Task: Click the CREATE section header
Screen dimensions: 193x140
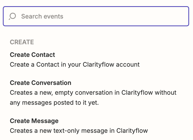Action: point(22,42)
